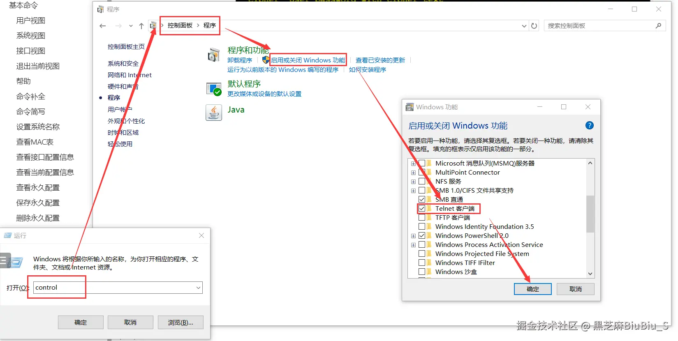Open the Java control panel link

pyautogui.click(x=236, y=110)
